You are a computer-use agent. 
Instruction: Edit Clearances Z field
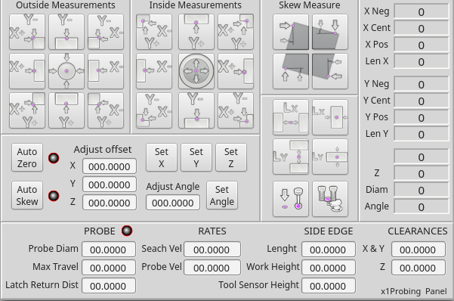pyautogui.click(x=418, y=268)
